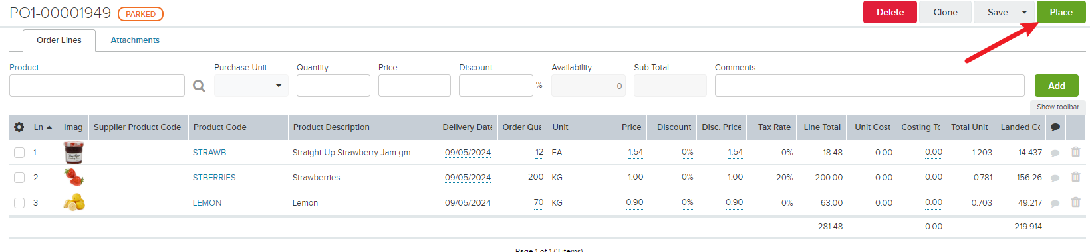The height and width of the screenshot is (252, 1090).
Task: Tick the checkbox for line 1
Action: pos(19,153)
